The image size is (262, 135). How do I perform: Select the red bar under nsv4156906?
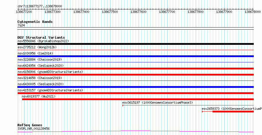(x=135, y=75)
